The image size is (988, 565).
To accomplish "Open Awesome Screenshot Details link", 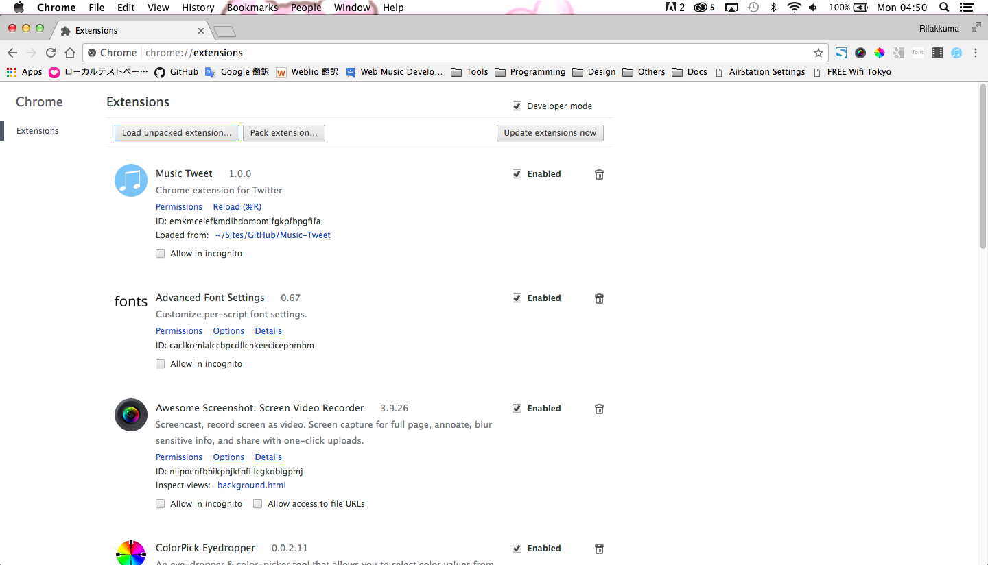I will (268, 457).
